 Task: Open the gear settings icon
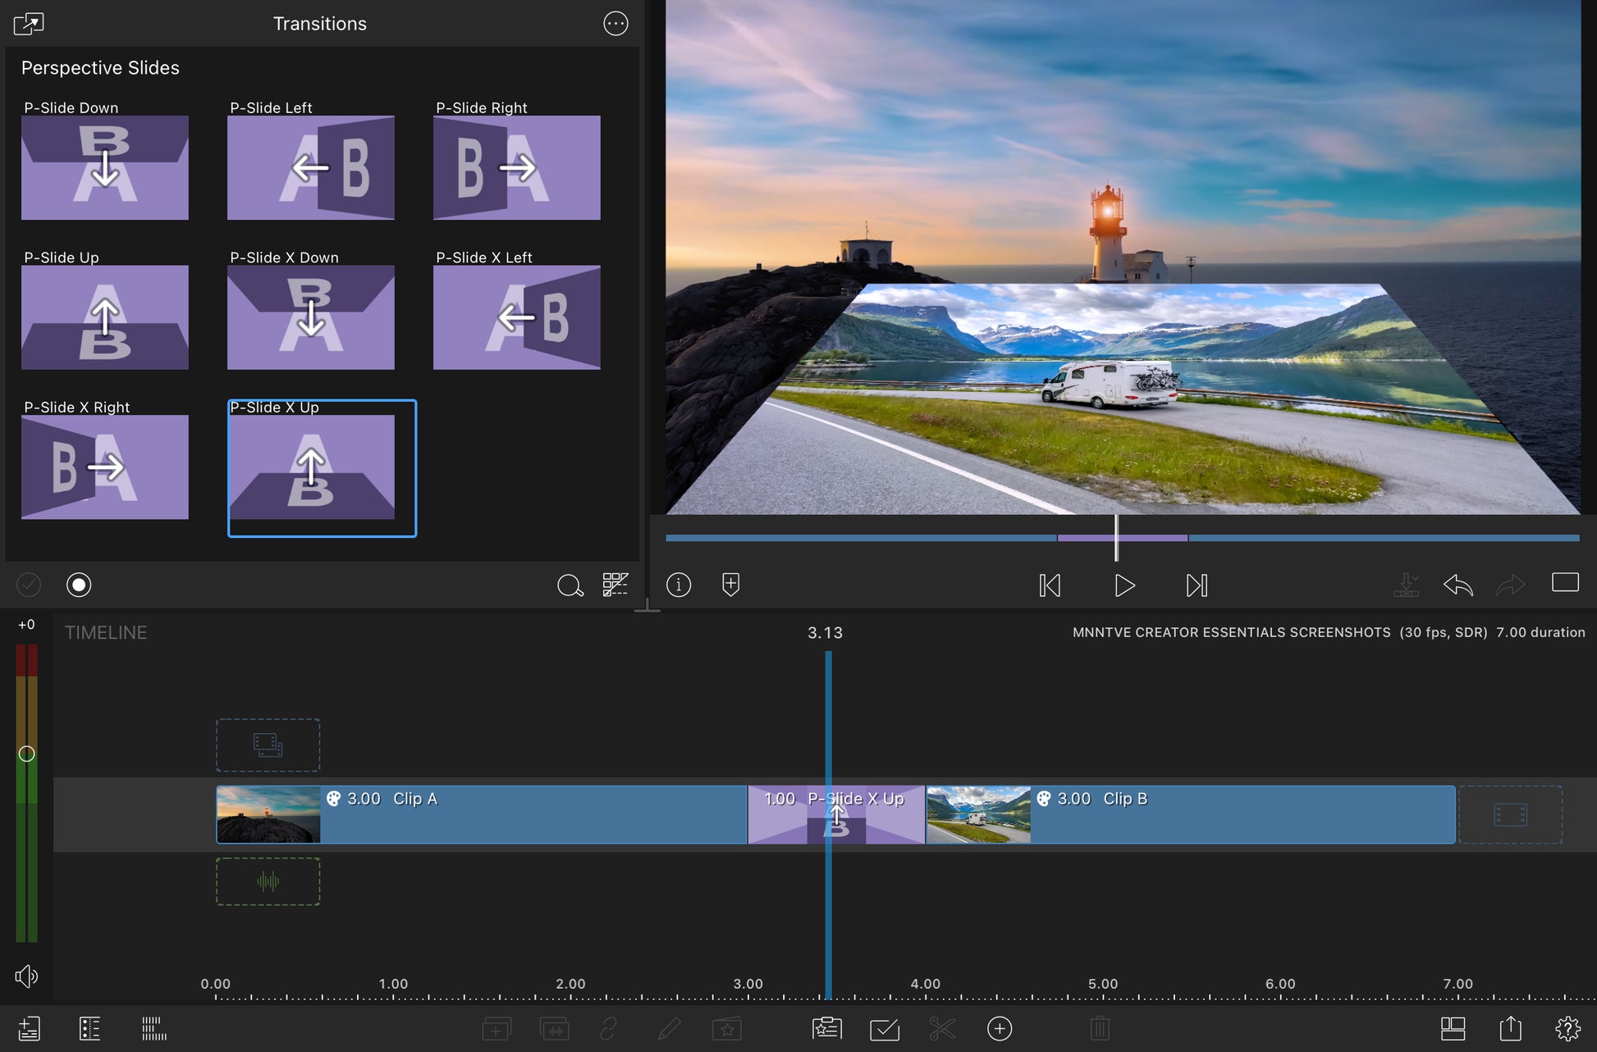[1567, 1028]
